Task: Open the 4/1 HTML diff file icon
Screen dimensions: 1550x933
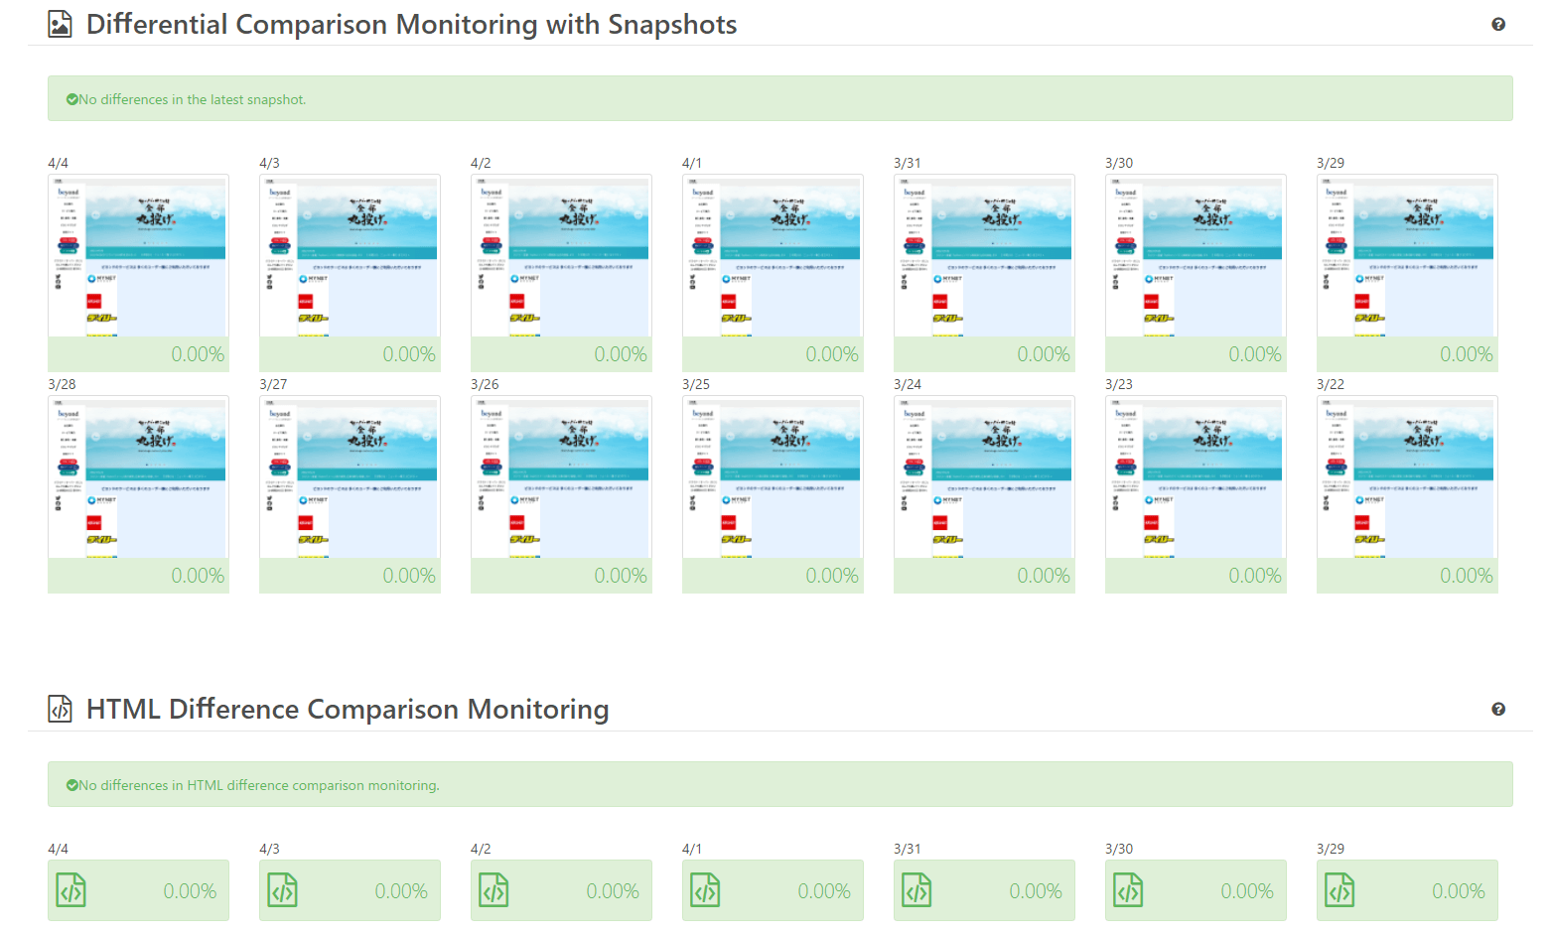Action: pyautogui.click(x=705, y=890)
